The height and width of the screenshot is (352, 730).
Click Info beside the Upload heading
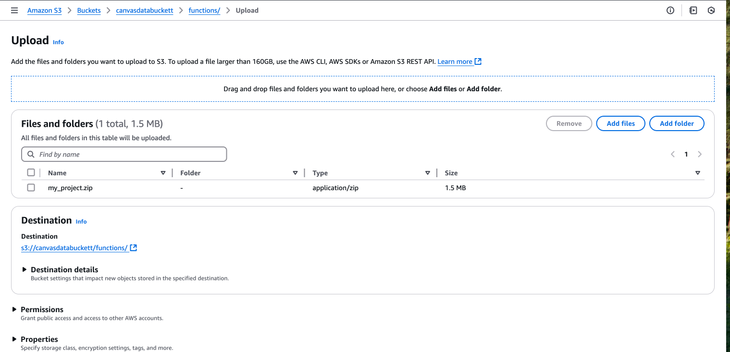click(58, 42)
